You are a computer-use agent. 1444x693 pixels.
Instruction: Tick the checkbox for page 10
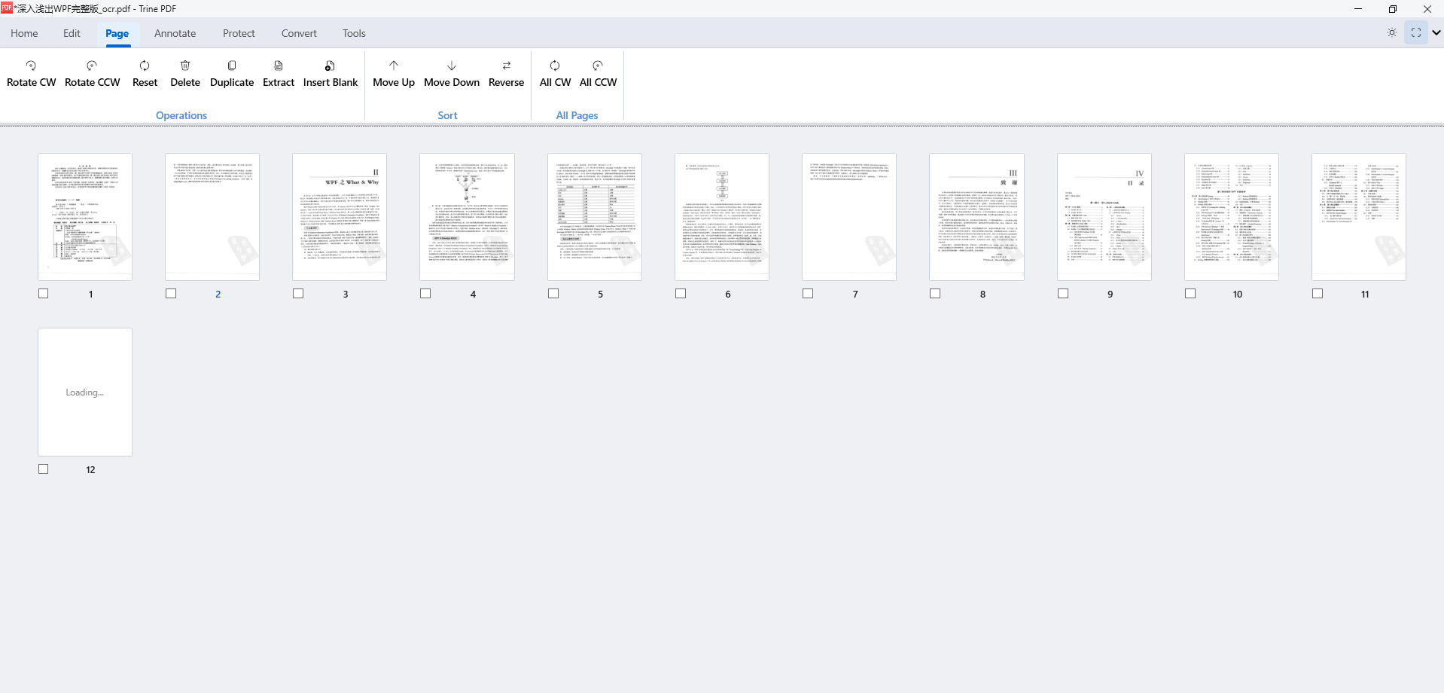(x=1190, y=294)
